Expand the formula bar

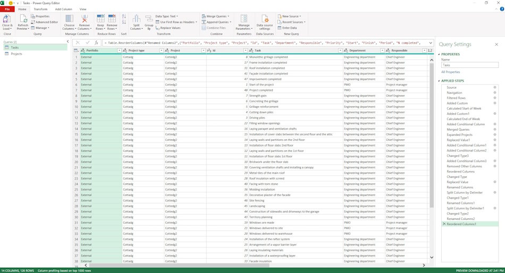click(430, 42)
